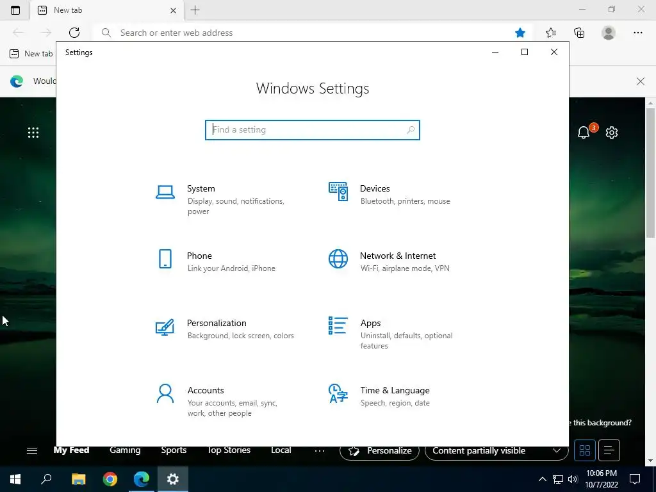The width and height of the screenshot is (656, 492).
Task: Select the Top Stories tab
Action: click(229, 450)
